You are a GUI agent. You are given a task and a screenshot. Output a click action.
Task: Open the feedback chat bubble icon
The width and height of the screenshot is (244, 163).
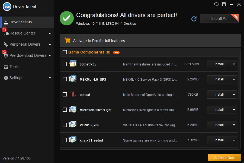[x=216, y=4]
